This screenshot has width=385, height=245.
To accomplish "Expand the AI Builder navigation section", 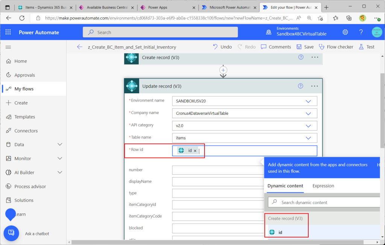I will coord(60,172).
